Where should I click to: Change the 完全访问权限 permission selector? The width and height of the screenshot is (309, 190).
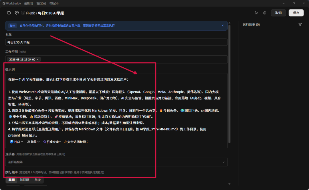point(76,142)
